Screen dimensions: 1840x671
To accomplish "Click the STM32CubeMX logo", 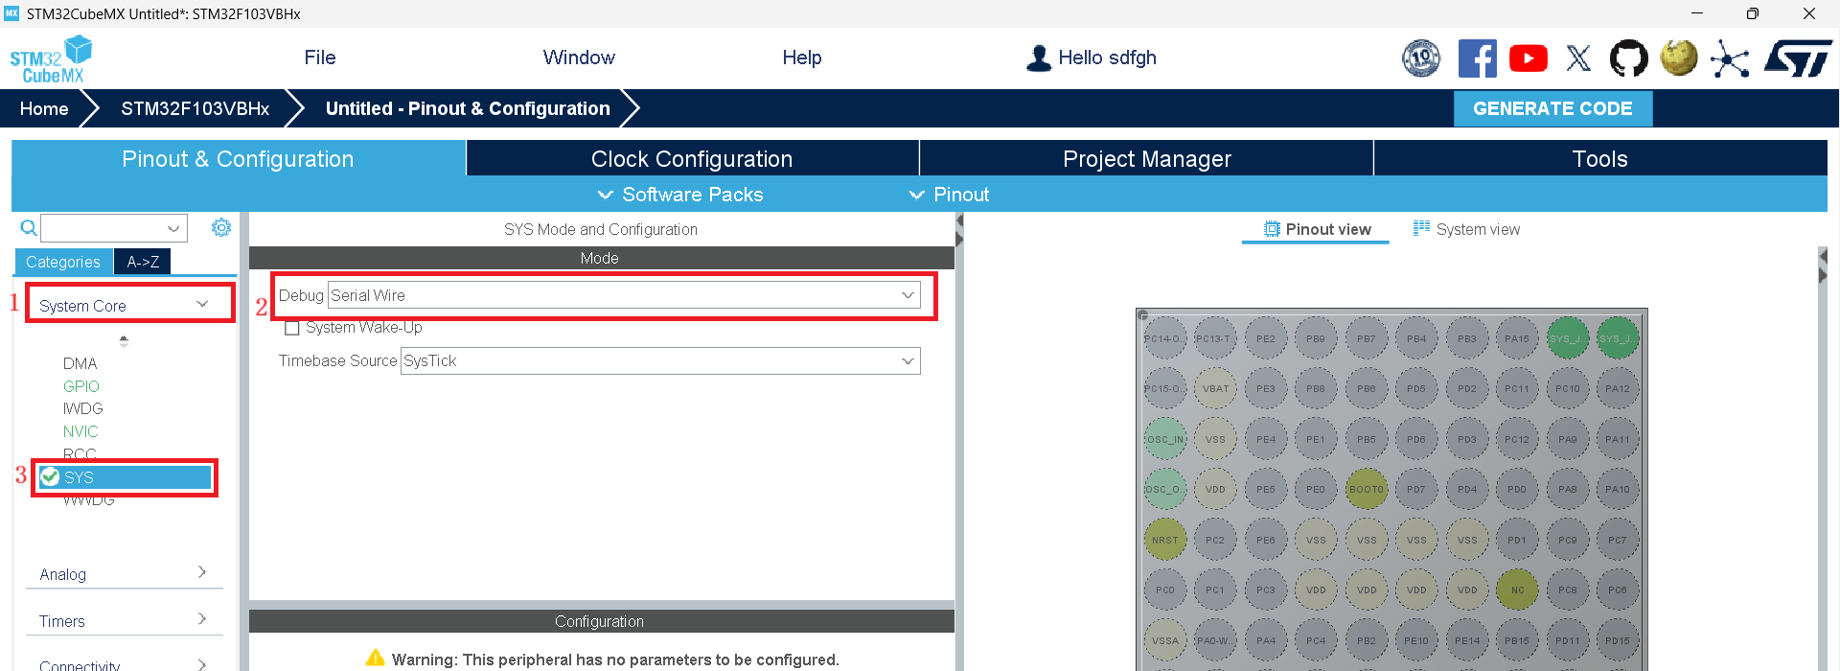I will (x=51, y=59).
